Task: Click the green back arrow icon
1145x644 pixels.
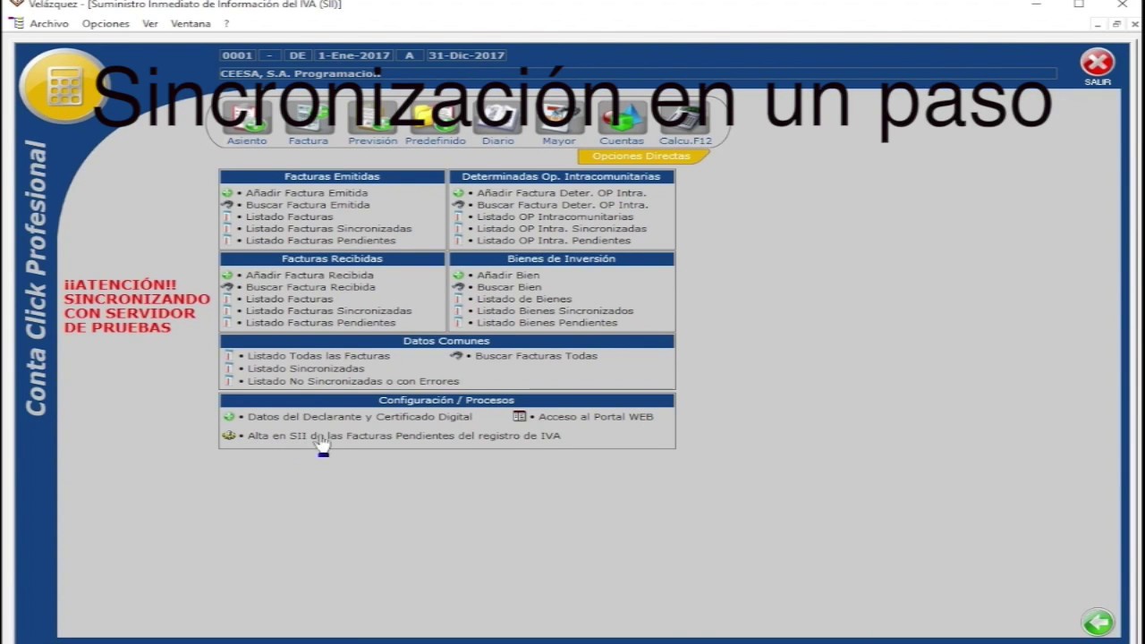Action: (x=1098, y=622)
